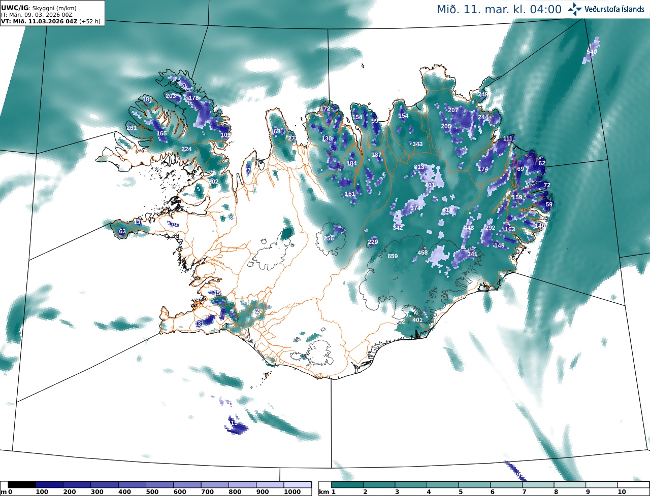Viewport: 650px width, 496px height.
Task: Click the visibility value 159 on the map
Action: [x=517, y=197]
